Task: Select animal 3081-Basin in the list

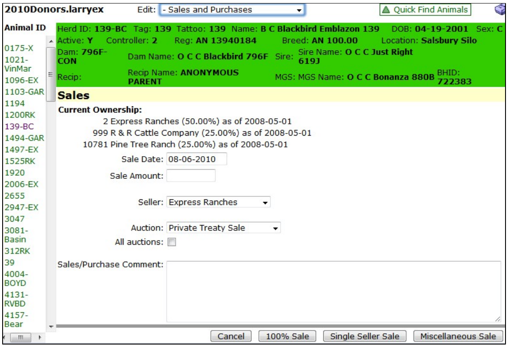Action: coord(16,235)
